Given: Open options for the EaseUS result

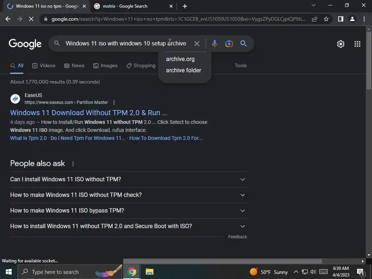Looking at the screenshot, I should click(x=114, y=102).
